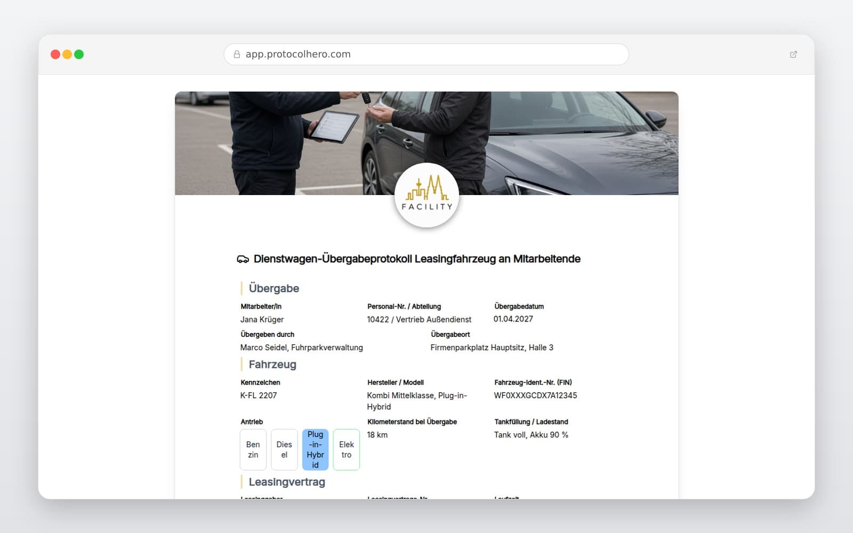Click the yellow minimize window button
853x533 pixels.
[67, 54]
